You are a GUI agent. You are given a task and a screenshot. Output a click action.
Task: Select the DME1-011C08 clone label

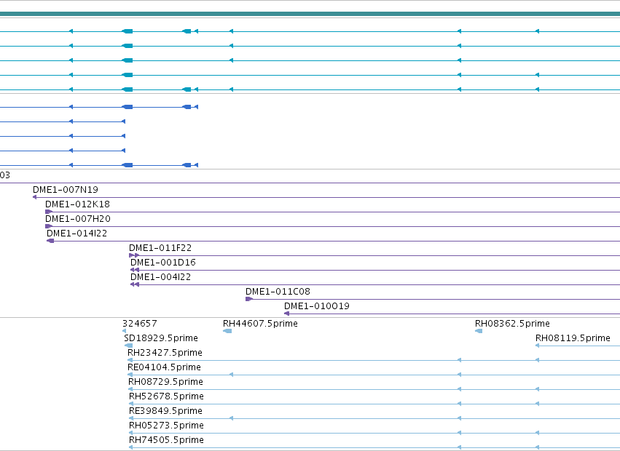tap(278, 292)
